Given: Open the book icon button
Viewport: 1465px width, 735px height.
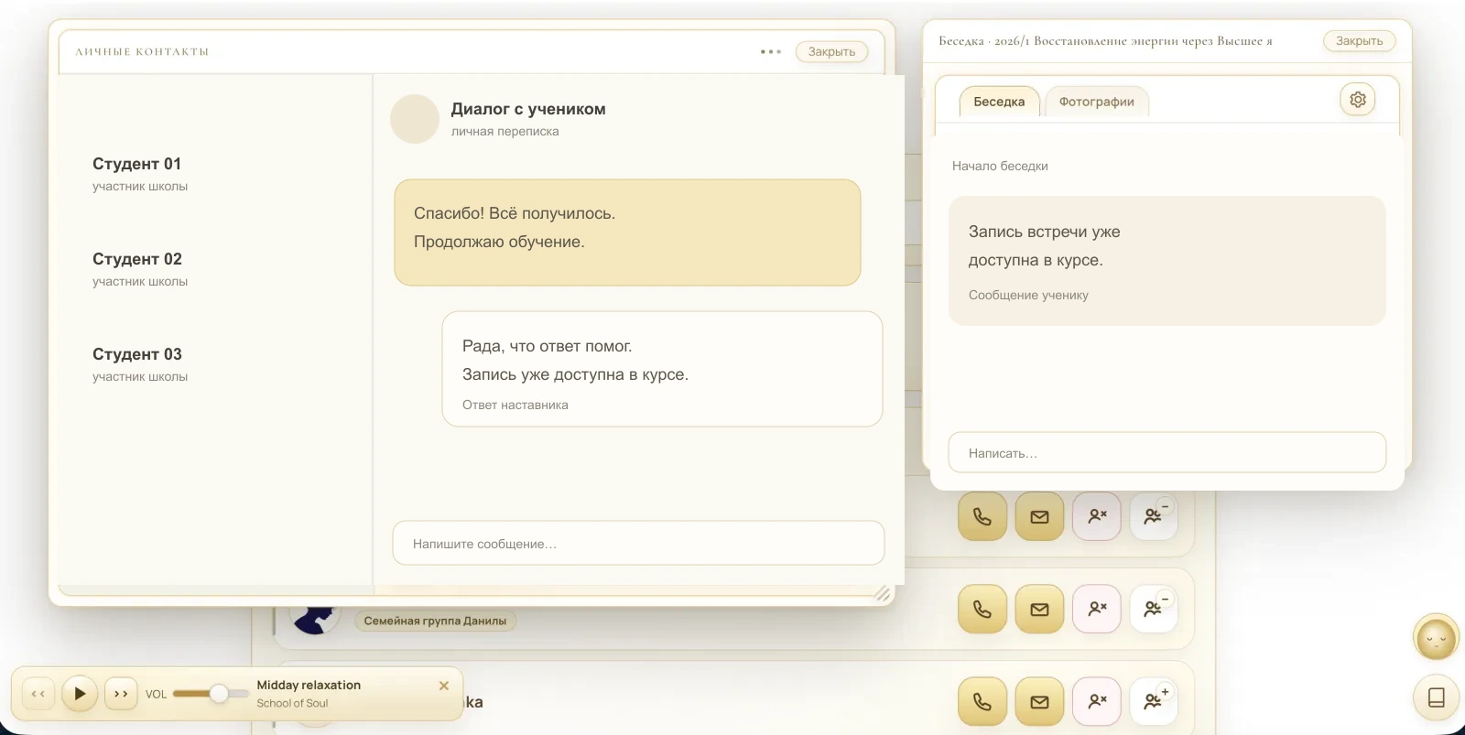Looking at the screenshot, I should (1436, 697).
